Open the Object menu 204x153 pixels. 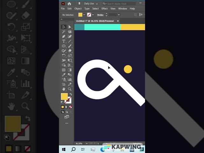point(78,9)
